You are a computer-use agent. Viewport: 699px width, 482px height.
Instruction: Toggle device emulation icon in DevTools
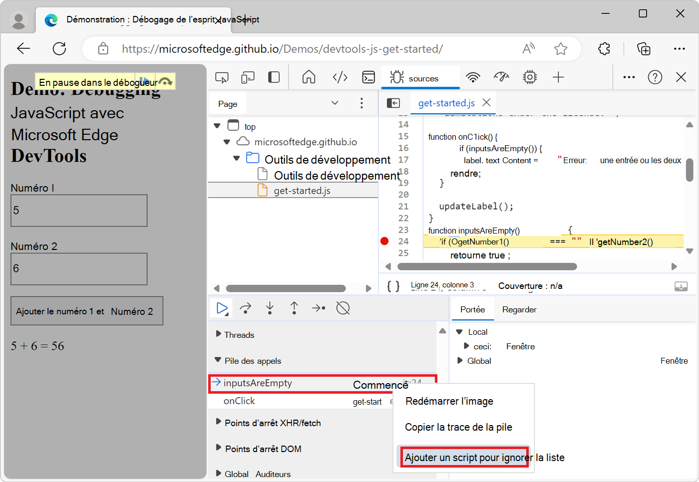248,77
